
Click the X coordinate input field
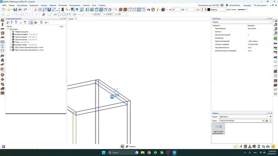[99, 14]
